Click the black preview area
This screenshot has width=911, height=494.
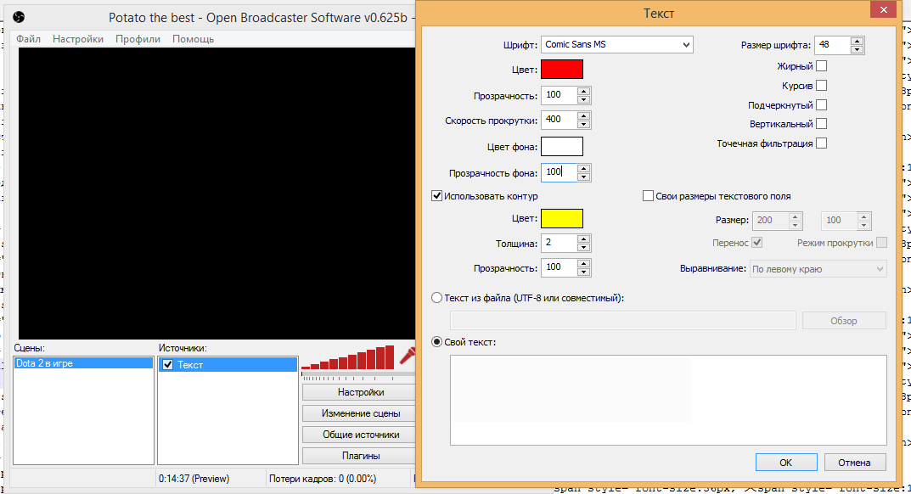click(x=217, y=193)
